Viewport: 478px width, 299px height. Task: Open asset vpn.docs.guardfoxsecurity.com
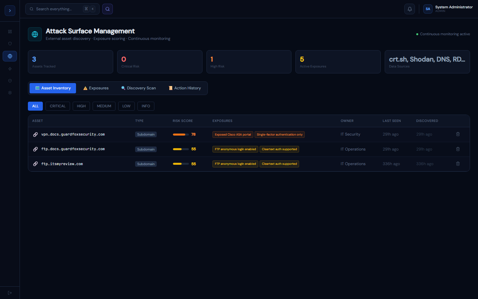pos(73,135)
